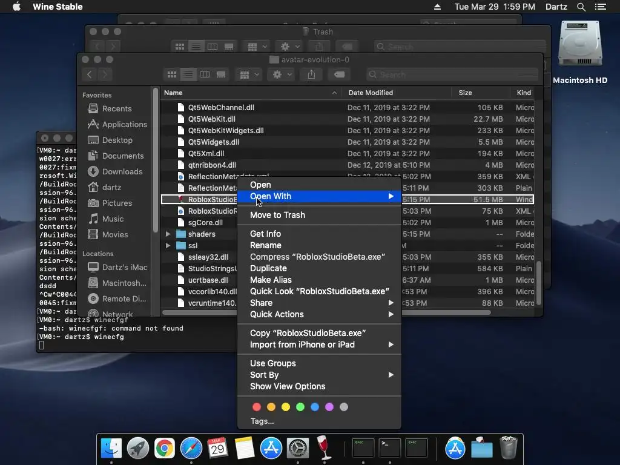
Task: Switch Trash window to icon view
Action: coord(179,47)
